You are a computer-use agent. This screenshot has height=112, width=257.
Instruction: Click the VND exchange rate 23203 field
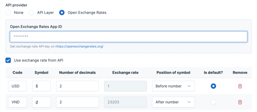[125, 102]
